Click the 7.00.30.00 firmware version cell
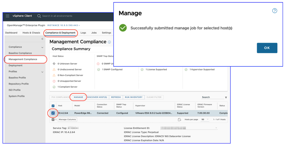 click(x=203, y=113)
